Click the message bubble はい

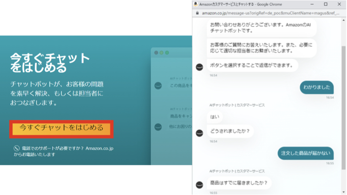click(214, 117)
